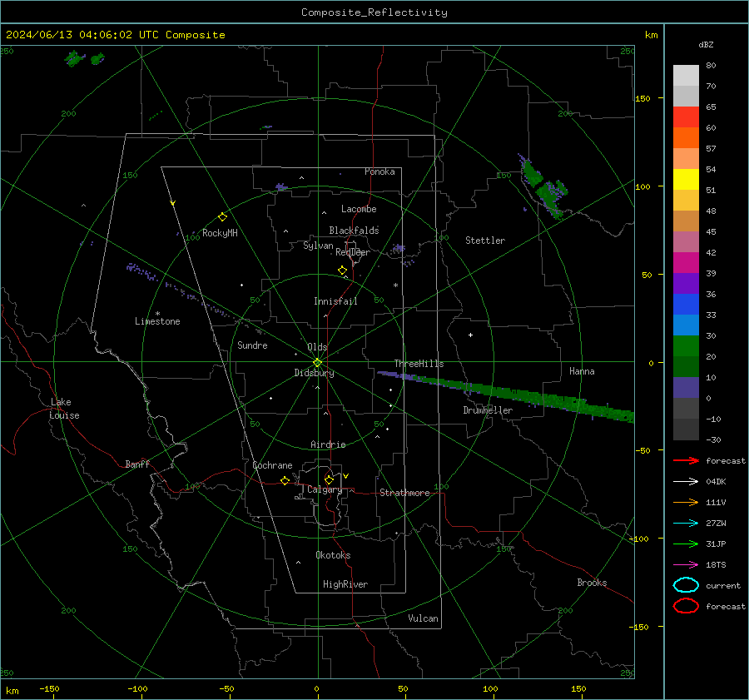Click the Strathmore town label
This screenshot has width=749, height=700.
pyautogui.click(x=404, y=493)
